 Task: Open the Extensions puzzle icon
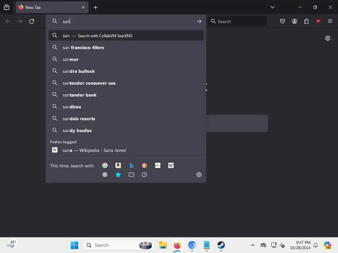pyautogui.click(x=306, y=21)
